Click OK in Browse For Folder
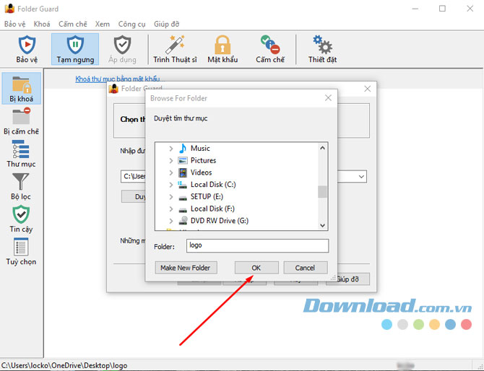Image resolution: width=484 pixels, height=371 pixels. pyautogui.click(x=256, y=268)
